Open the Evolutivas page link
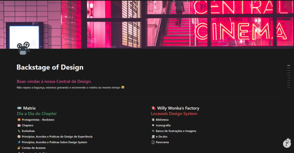Viewport: 294px width, 153px height. [28, 131]
